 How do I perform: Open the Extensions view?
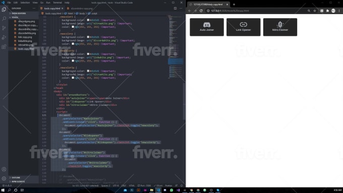[4, 47]
